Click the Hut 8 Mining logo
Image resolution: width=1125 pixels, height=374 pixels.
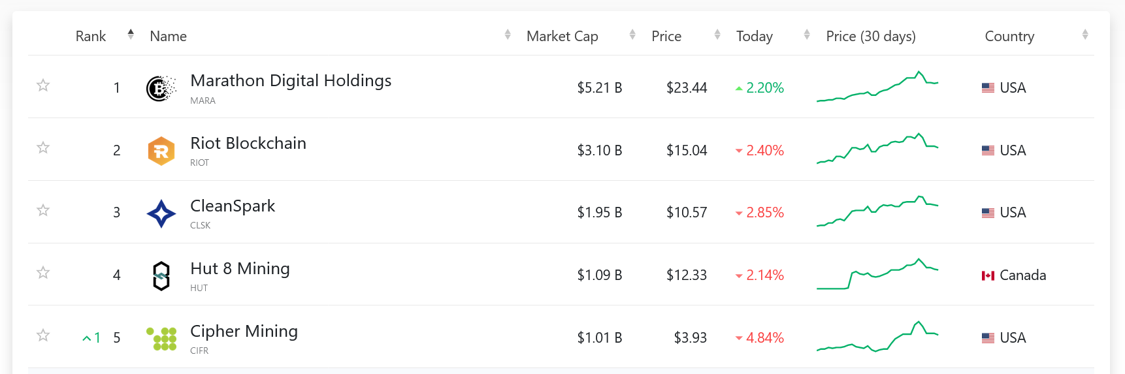coord(161,275)
